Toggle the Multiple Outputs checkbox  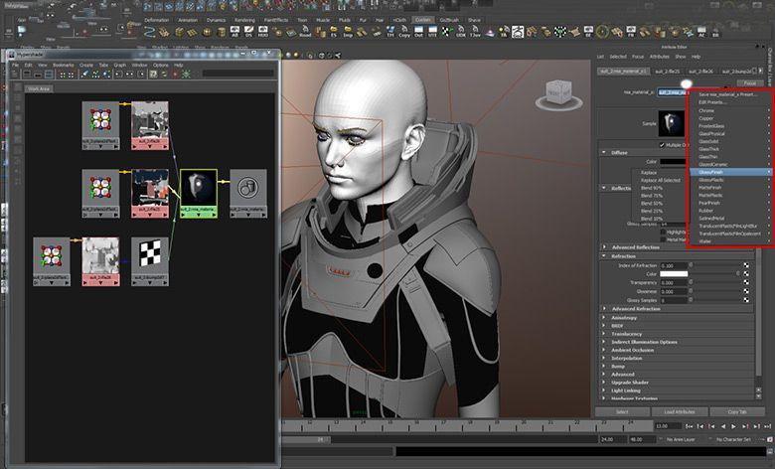(662, 145)
